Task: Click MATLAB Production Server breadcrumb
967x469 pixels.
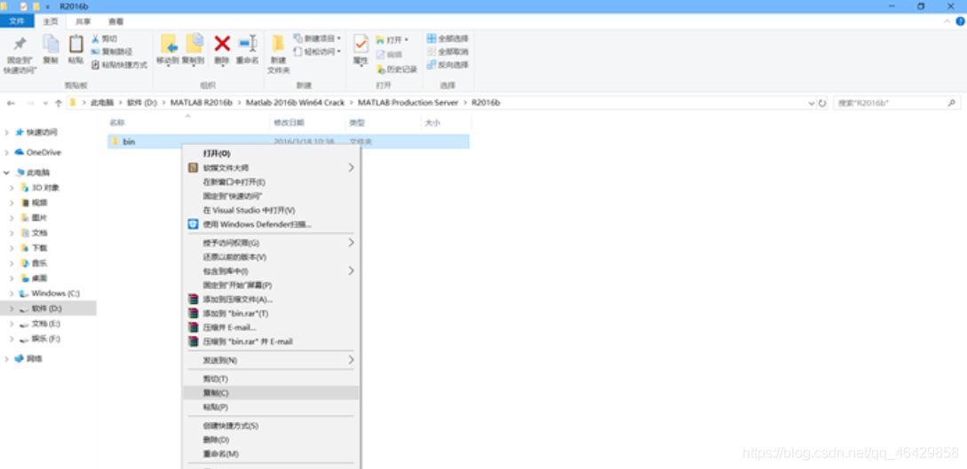Action: coord(408,103)
